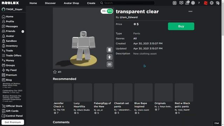
Task: Open the settings gear icon in header
Action: (x=211, y=3)
